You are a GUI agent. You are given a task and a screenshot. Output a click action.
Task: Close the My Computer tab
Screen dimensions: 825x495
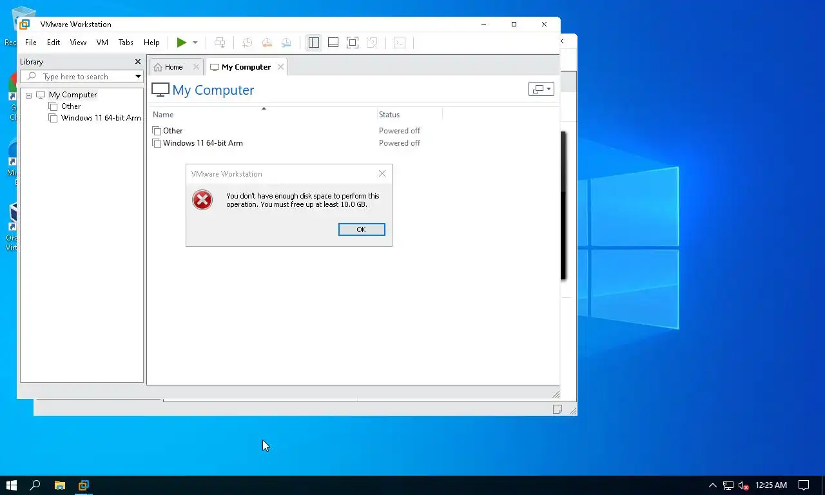tap(280, 67)
